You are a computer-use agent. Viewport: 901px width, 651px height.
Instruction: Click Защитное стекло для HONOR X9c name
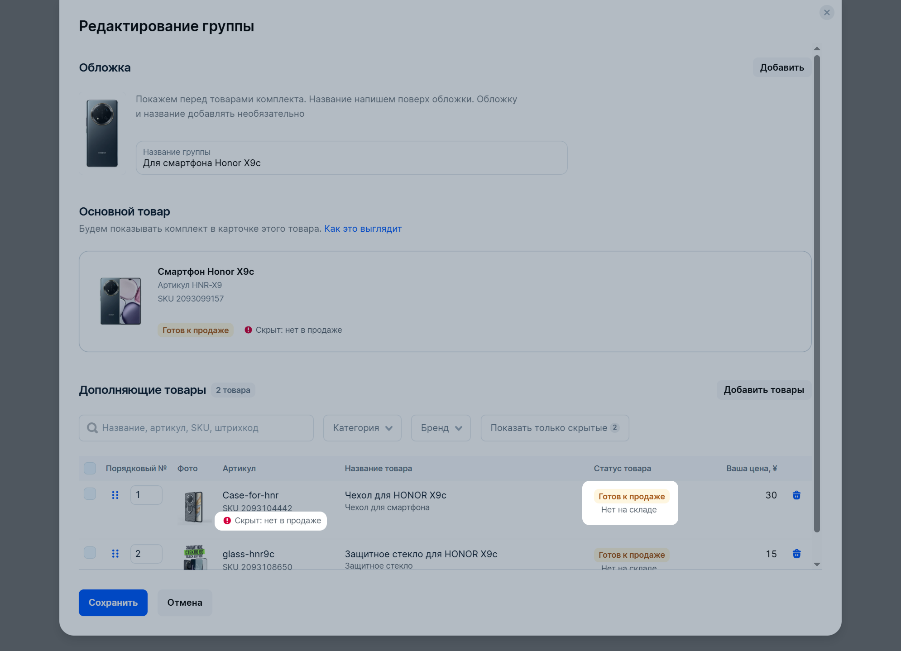click(421, 554)
